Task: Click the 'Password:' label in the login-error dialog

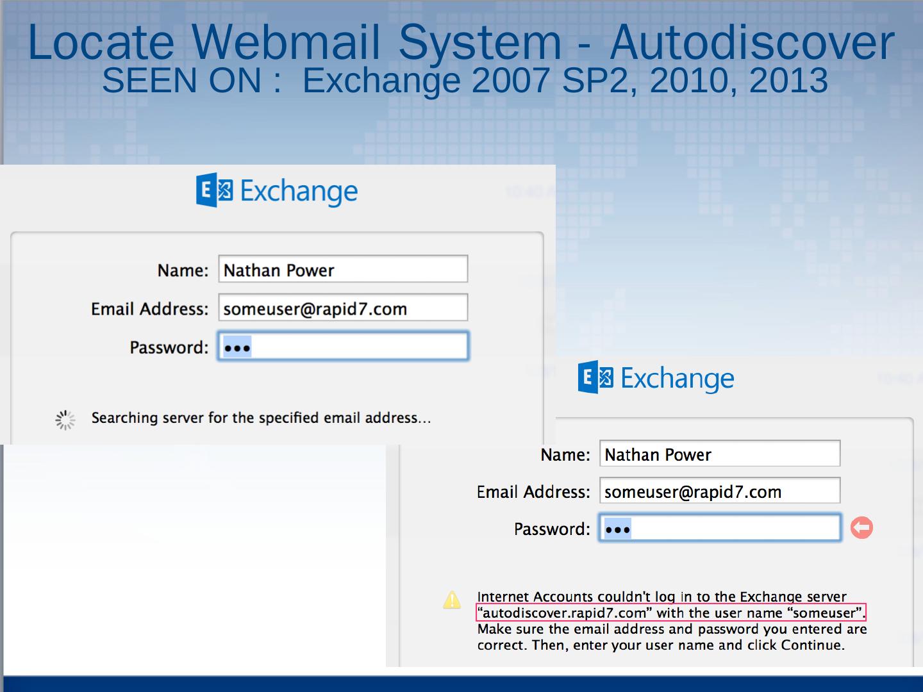Action: point(552,529)
